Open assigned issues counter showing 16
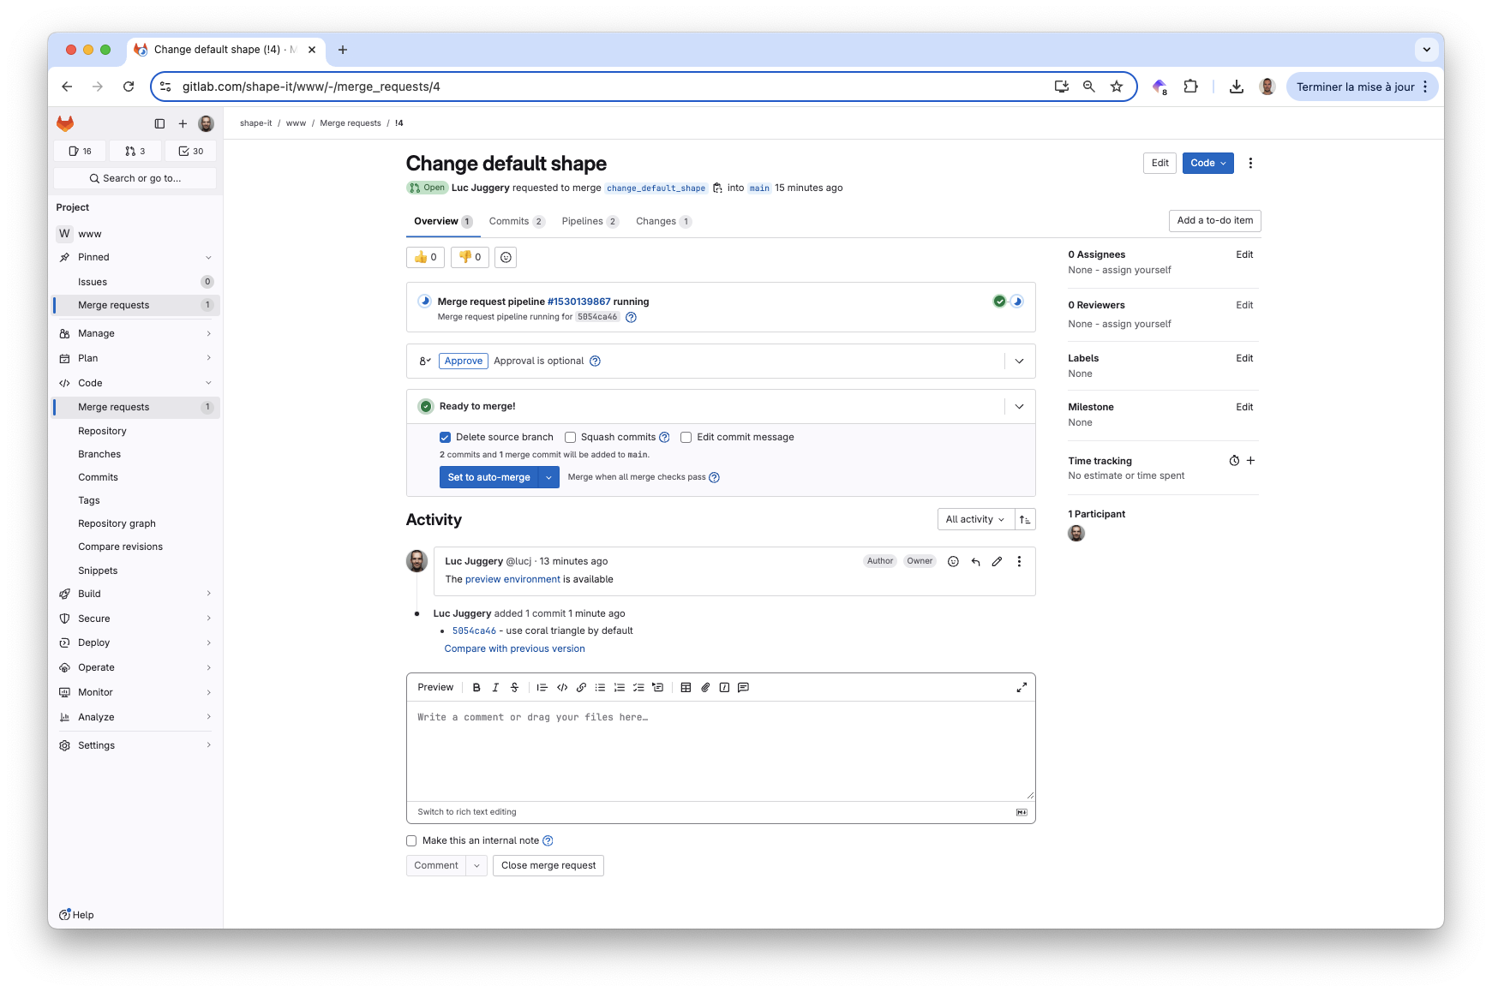The width and height of the screenshot is (1492, 992). click(x=80, y=151)
